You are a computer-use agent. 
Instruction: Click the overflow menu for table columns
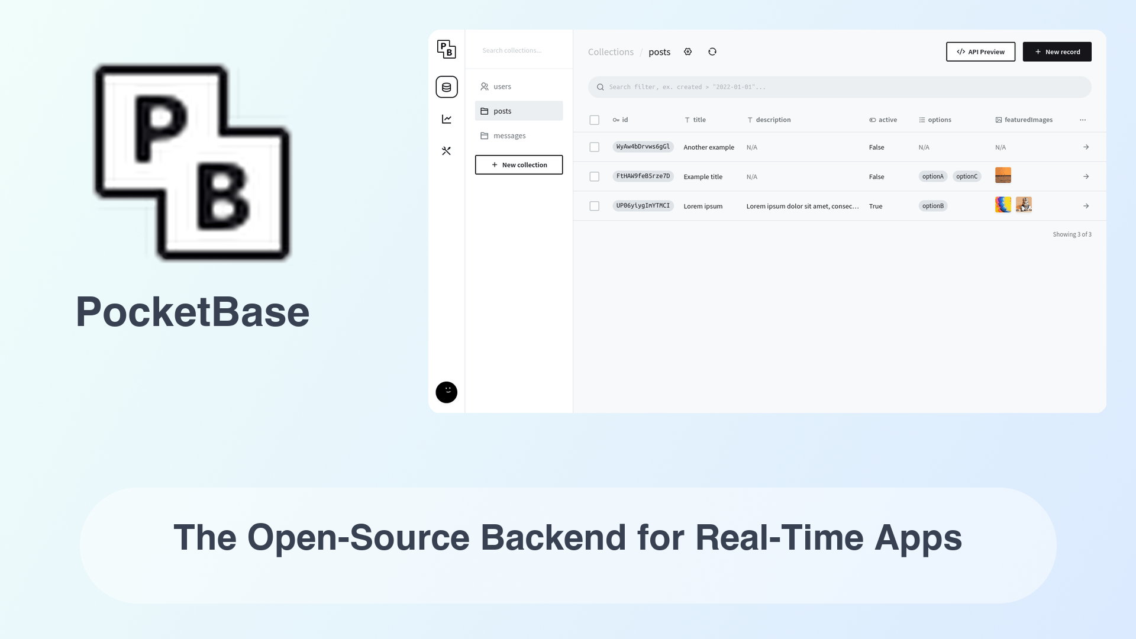tap(1083, 120)
